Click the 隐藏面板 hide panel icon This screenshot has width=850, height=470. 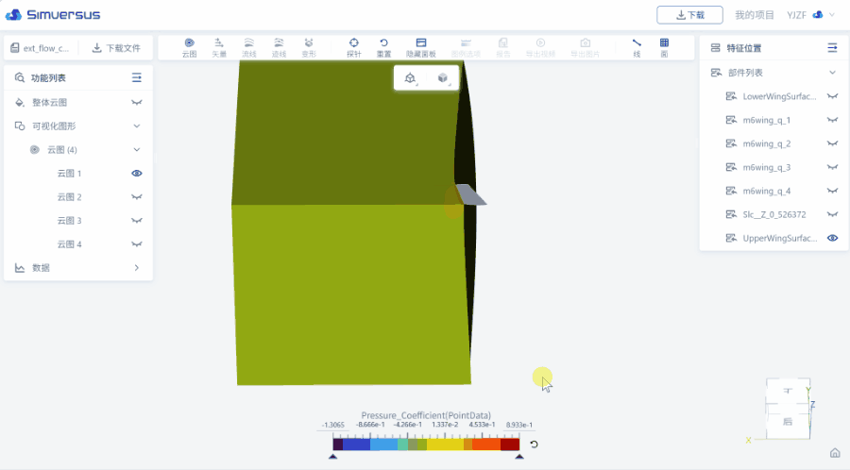point(420,47)
